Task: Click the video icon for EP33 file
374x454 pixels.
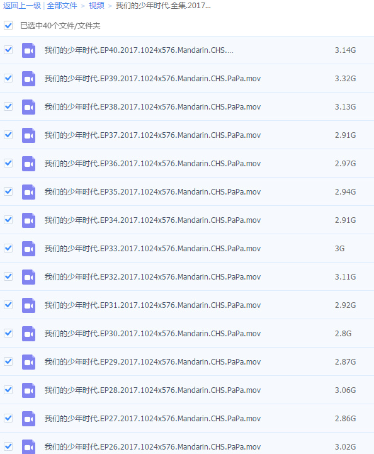Action: pyautogui.click(x=29, y=249)
